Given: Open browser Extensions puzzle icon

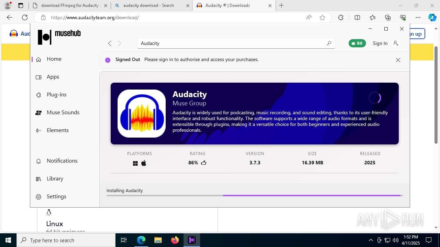Looking at the screenshot, I should click(x=341, y=17).
